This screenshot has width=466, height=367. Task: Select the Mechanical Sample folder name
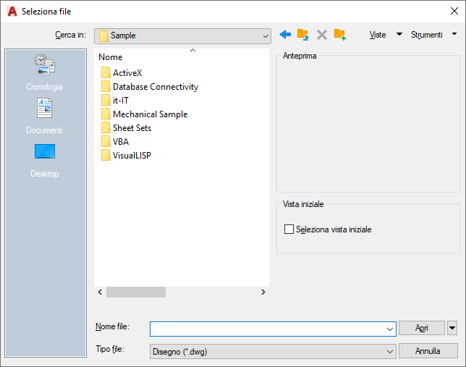[150, 114]
